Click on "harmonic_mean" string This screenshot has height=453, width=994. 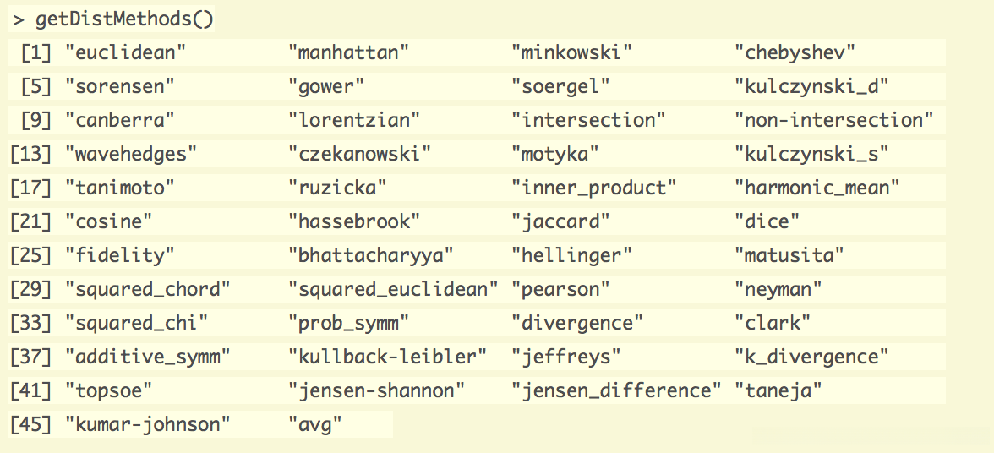816,188
